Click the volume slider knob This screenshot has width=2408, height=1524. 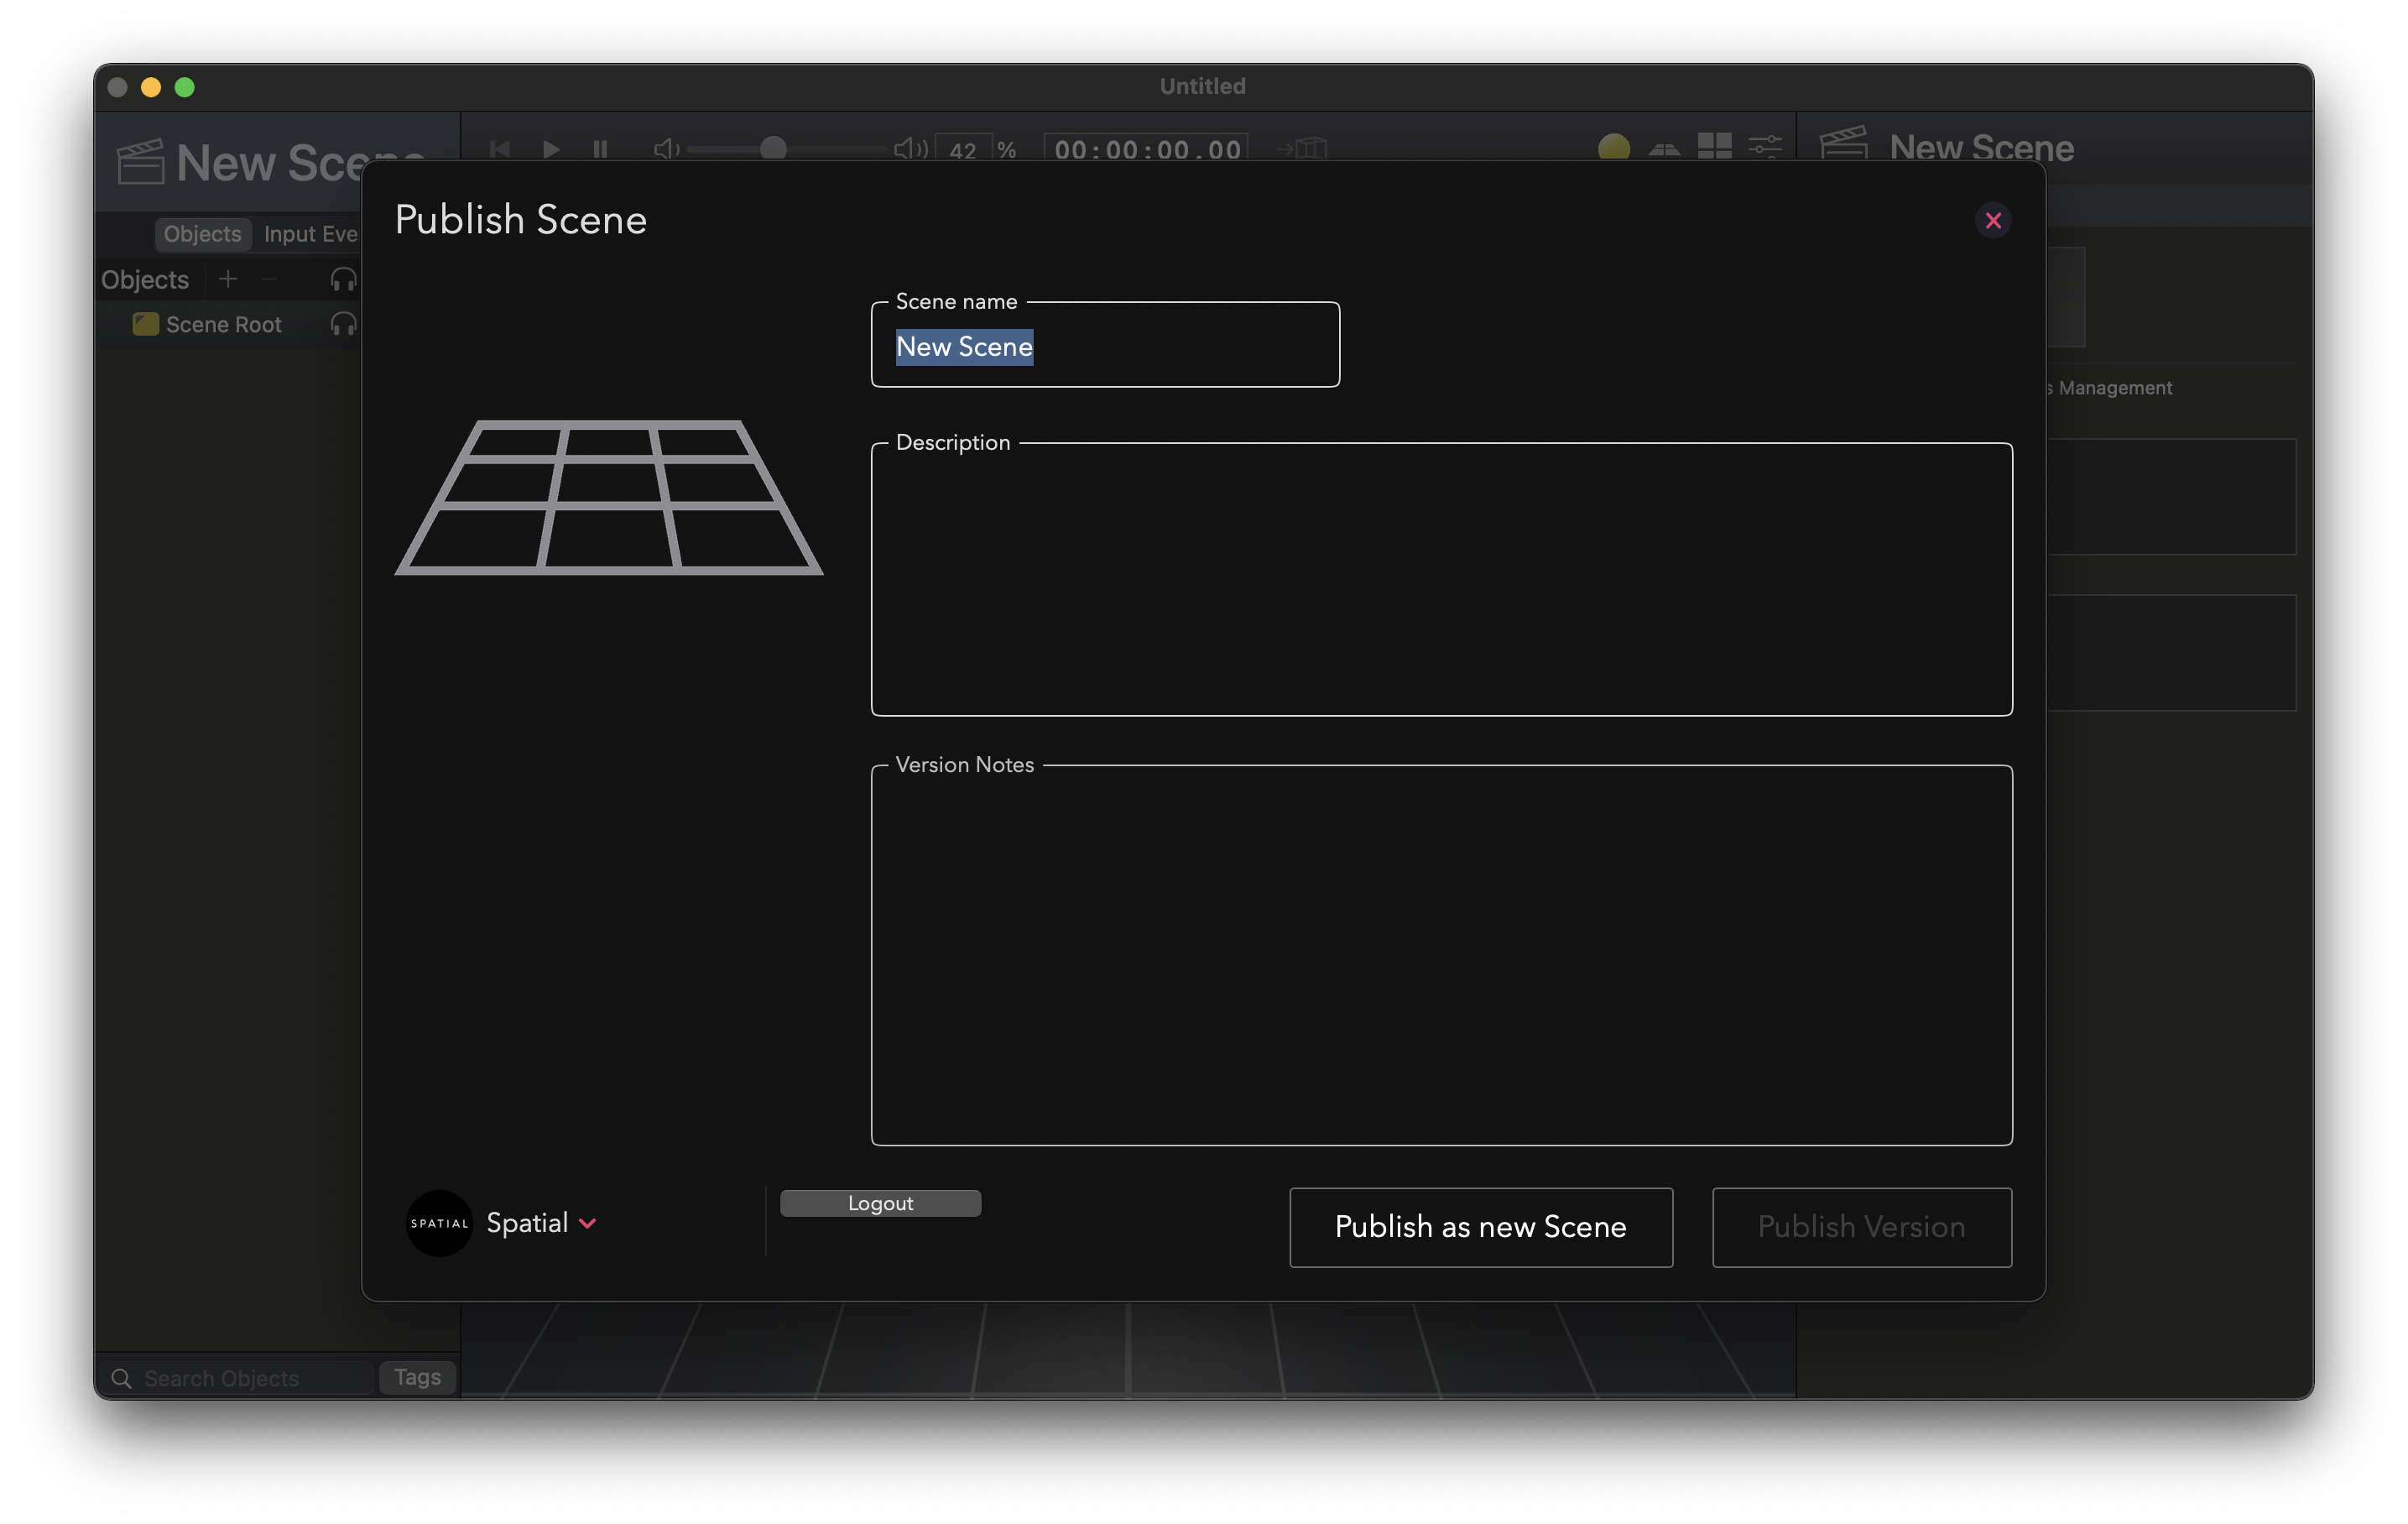coord(773,149)
